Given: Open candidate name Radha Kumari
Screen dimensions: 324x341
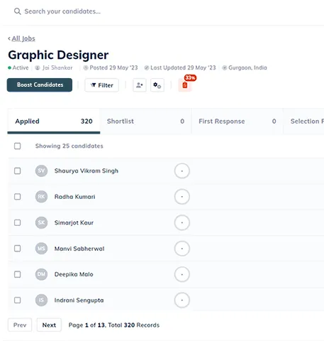Looking at the screenshot, I should pos(74,197).
